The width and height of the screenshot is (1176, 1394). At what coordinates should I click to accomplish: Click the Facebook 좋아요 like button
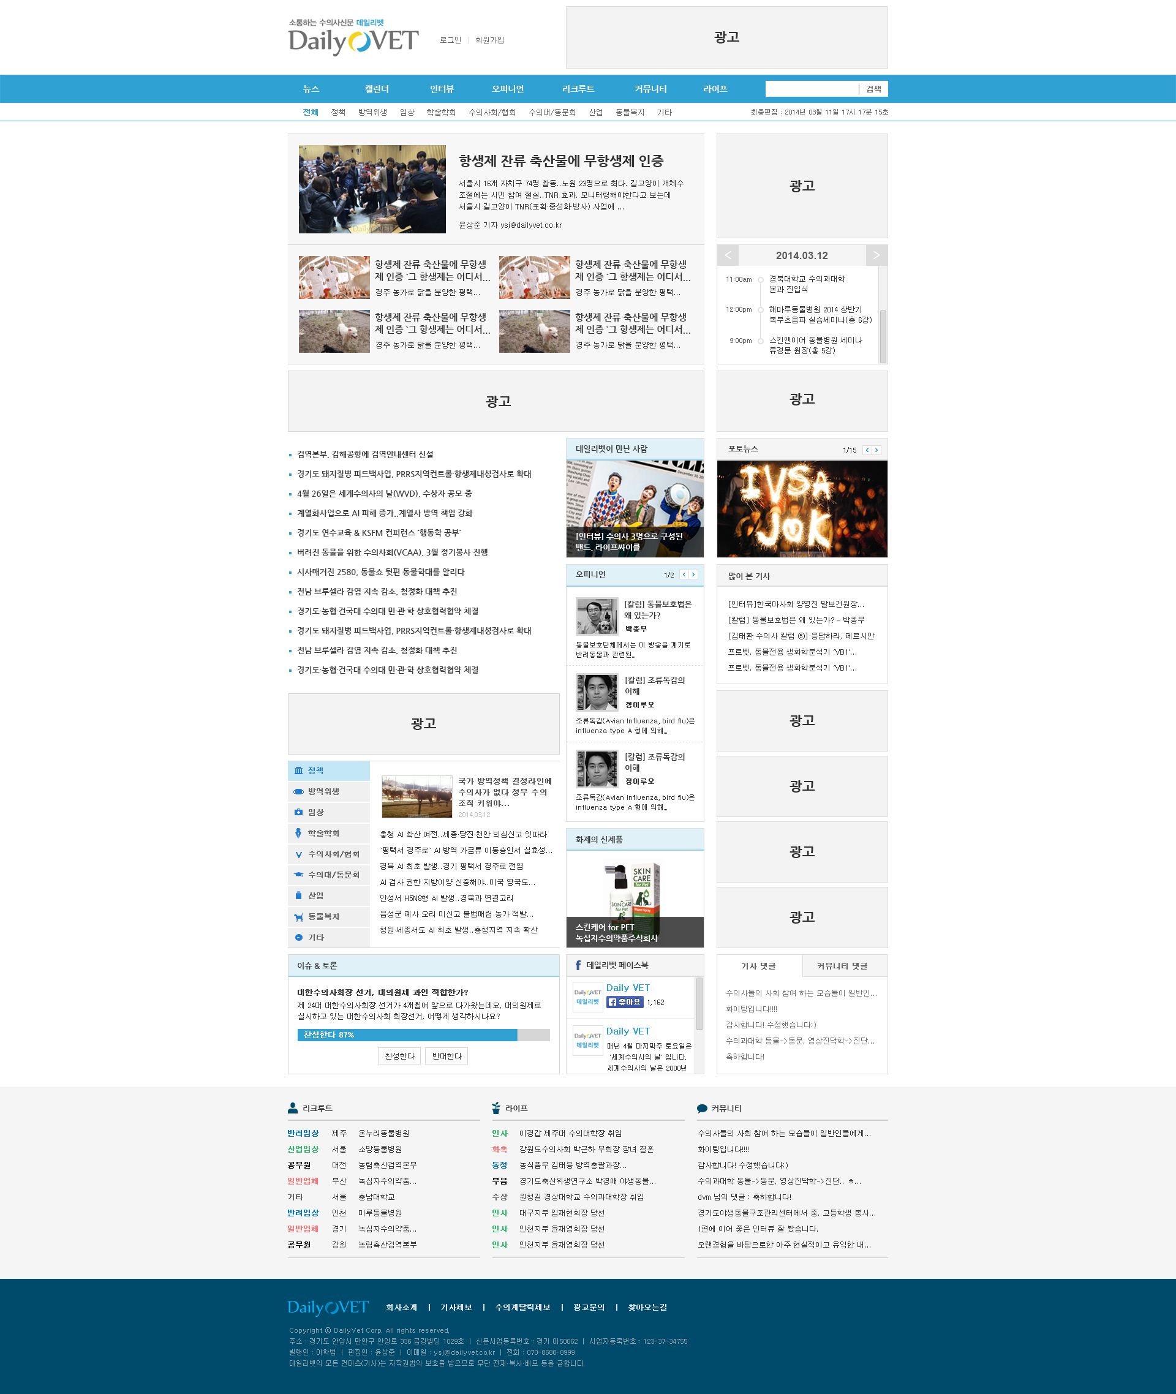click(625, 1002)
